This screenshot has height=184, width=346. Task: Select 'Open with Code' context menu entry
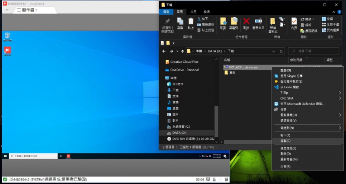pyautogui.click(x=289, y=87)
